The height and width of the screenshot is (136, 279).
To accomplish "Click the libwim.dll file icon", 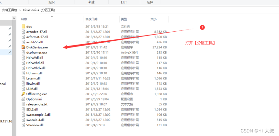I will (x=23, y=83).
